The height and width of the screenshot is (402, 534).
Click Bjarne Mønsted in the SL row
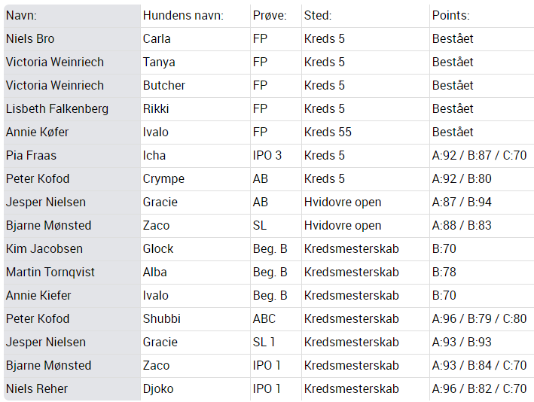72,226
